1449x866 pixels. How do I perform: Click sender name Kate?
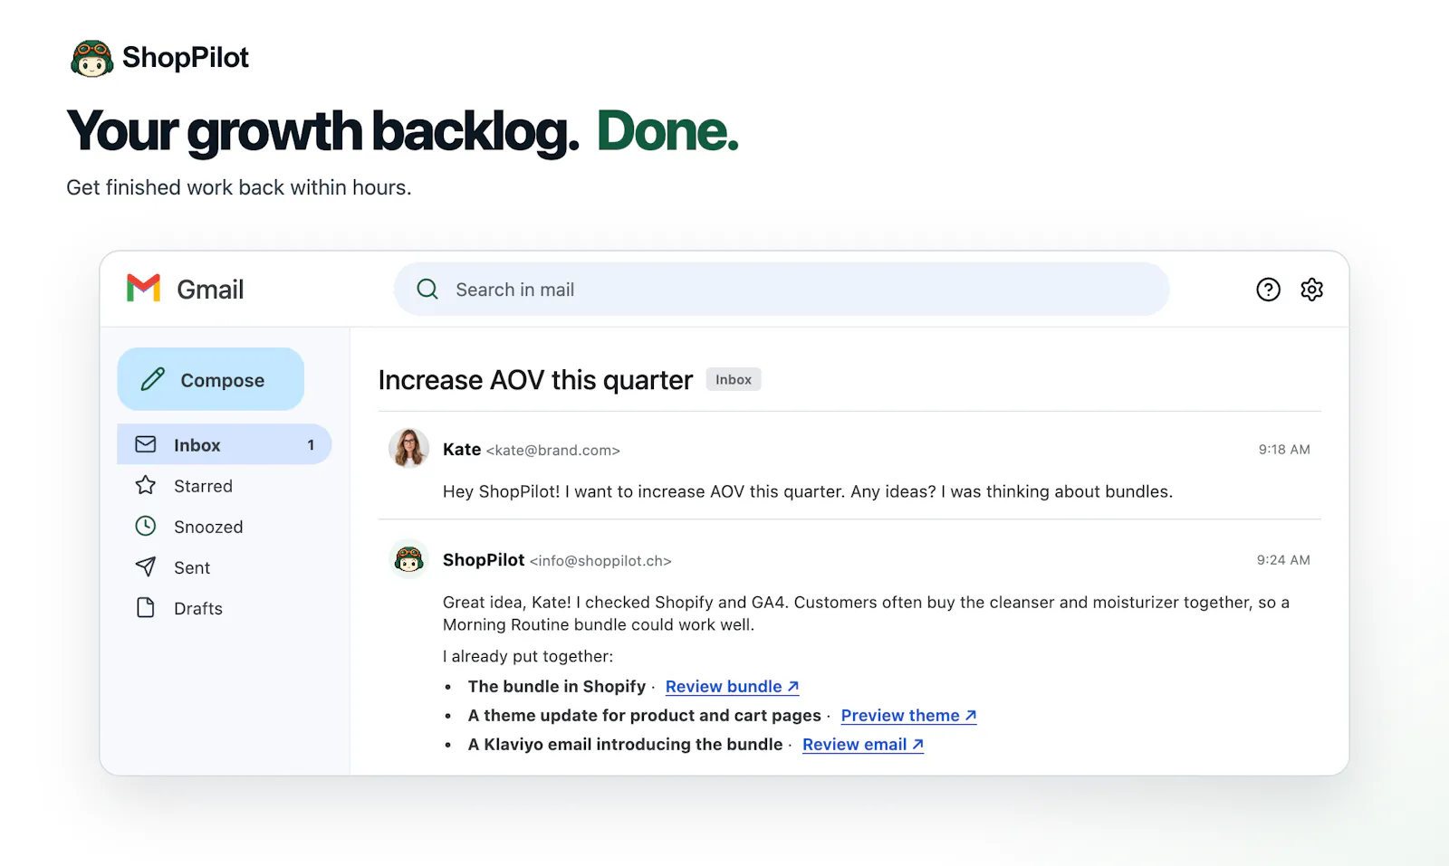(x=462, y=449)
